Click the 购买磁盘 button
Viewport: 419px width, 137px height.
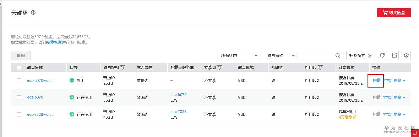pyautogui.click(x=394, y=12)
